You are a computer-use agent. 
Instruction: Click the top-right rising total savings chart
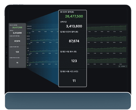pos(107,29)
